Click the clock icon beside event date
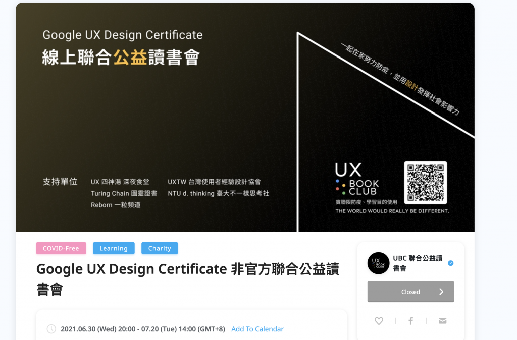The image size is (517, 340). click(x=51, y=329)
